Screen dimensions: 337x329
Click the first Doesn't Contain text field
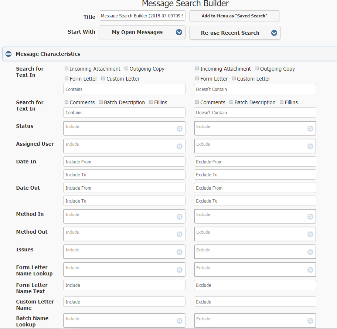255,89
